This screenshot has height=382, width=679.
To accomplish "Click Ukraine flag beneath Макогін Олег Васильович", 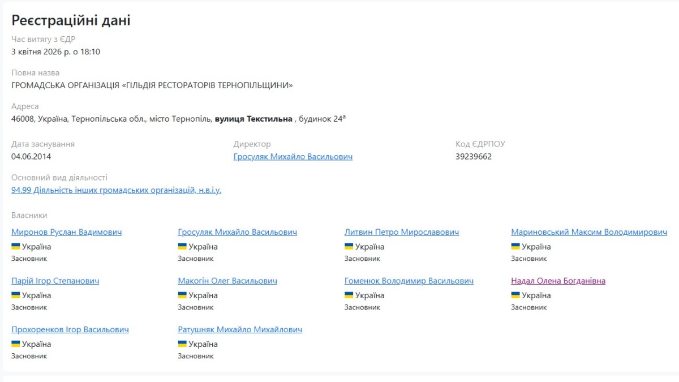I will [182, 295].
